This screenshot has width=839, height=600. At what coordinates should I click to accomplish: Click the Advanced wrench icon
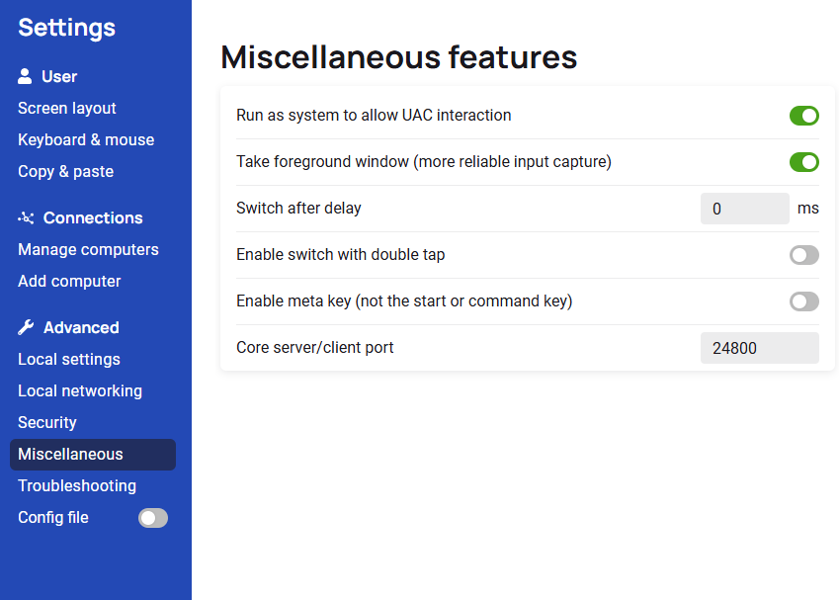(26, 328)
